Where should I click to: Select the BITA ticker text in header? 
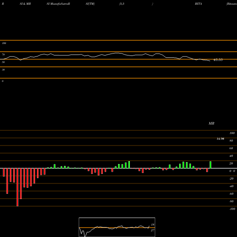coord(198,4)
